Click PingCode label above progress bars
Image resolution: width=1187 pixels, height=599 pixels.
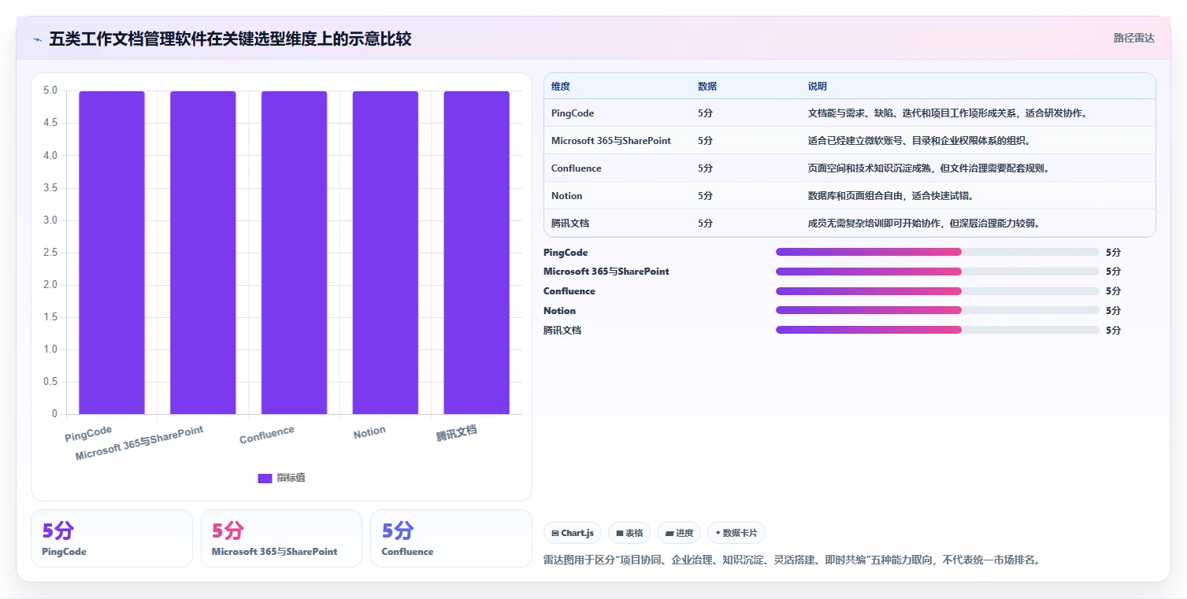tap(566, 252)
